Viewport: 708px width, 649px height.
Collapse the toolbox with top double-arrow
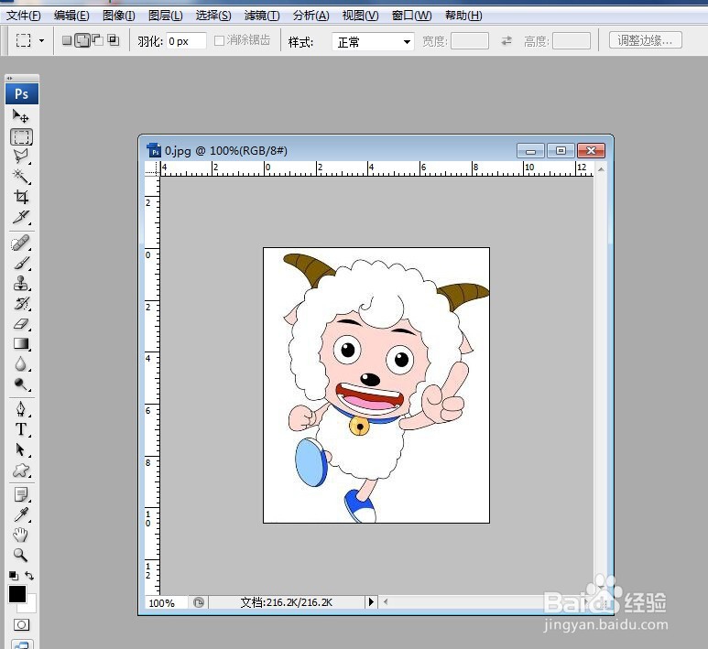(9, 78)
